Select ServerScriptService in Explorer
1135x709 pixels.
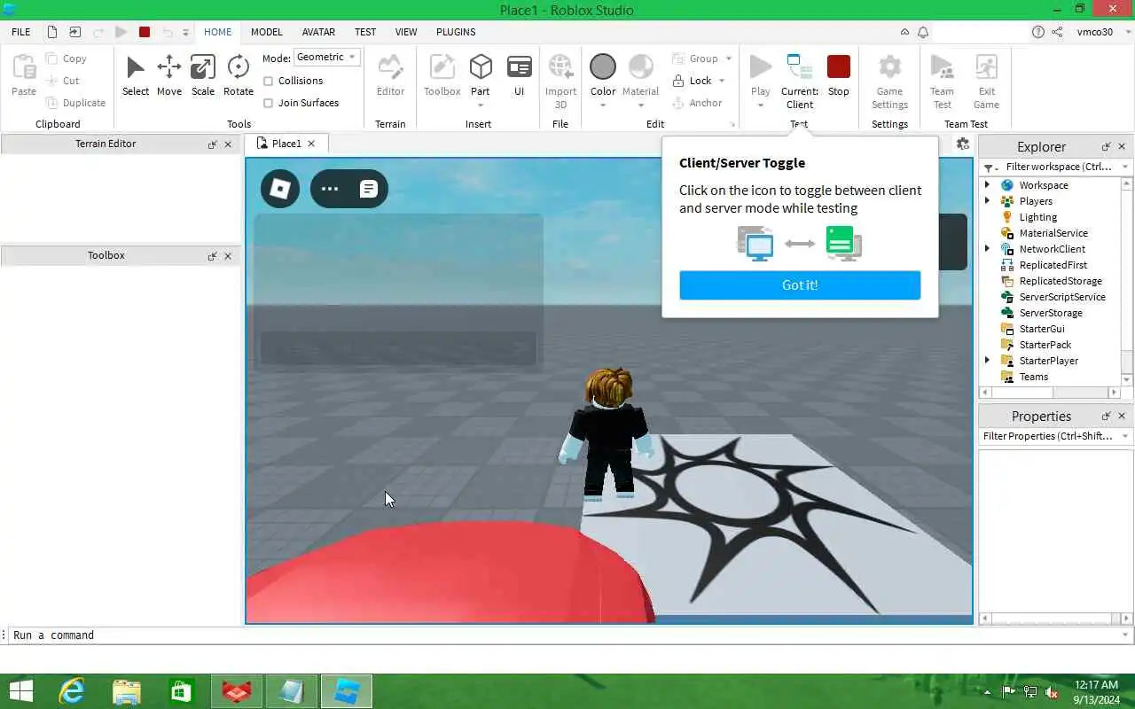pos(1062,297)
